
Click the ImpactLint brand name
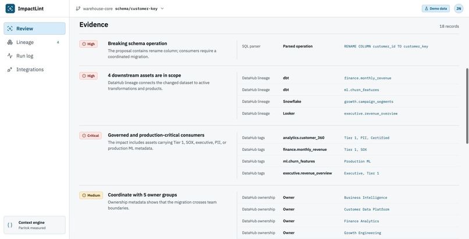tap(31, 9)
